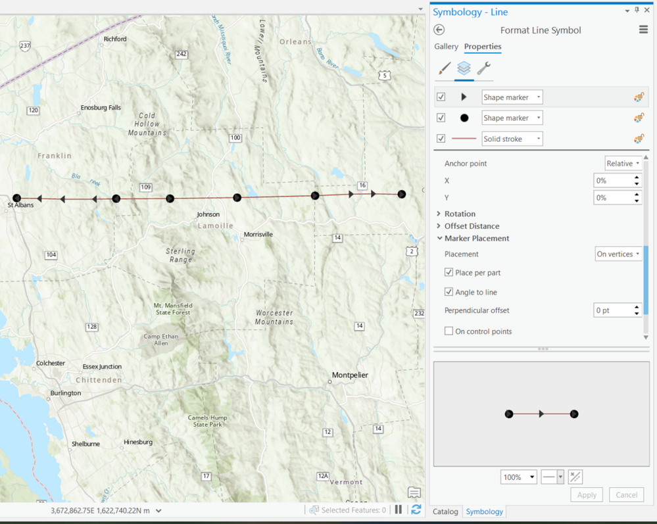The width and height of the screenshot is (657, 524).
Task: Click the St Albans line endpoint marker
Action: pos(16,198)
